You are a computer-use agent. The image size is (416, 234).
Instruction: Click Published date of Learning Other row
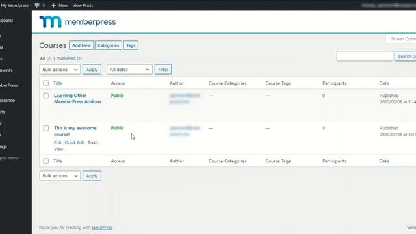click(398, 98)
